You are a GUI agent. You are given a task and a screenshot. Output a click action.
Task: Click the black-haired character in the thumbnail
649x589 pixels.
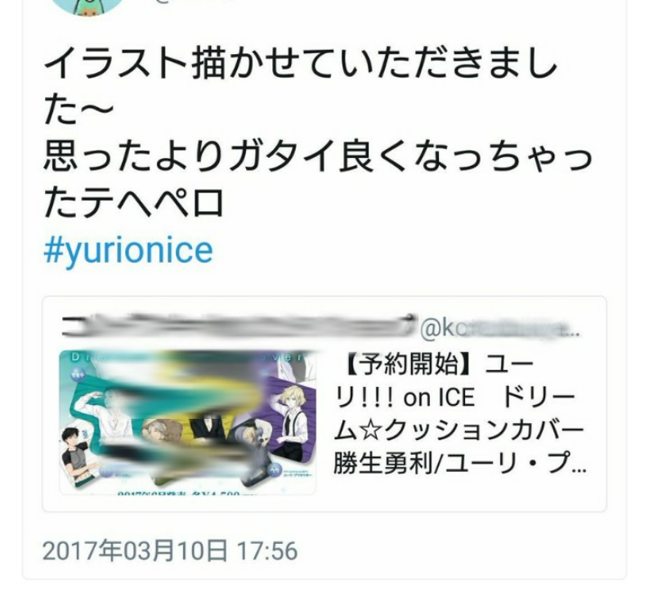tap(75, 456)
